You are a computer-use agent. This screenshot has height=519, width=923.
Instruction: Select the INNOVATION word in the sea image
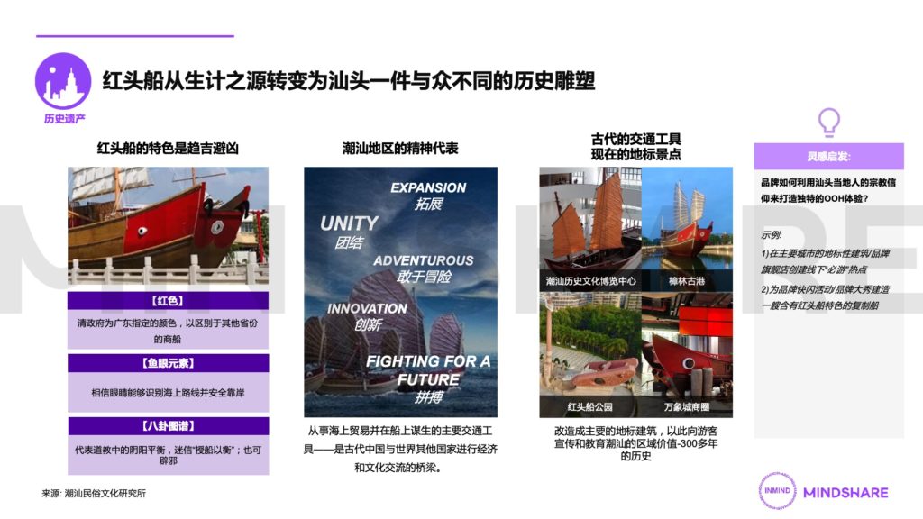(x=368, y=308)
